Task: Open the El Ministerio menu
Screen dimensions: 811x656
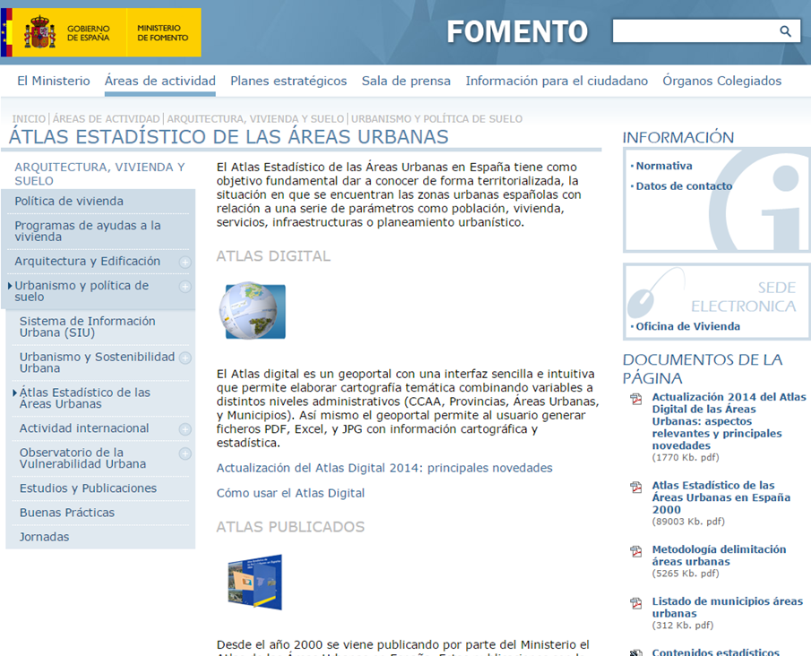Action: click(54, 81)
